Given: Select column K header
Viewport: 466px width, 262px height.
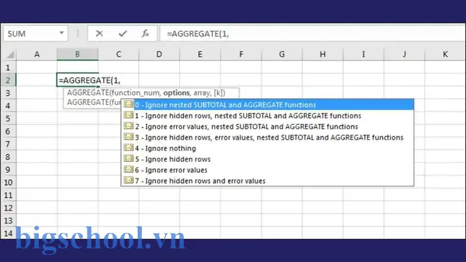Looking at the screenshot, I should click(x=445, y=54).
